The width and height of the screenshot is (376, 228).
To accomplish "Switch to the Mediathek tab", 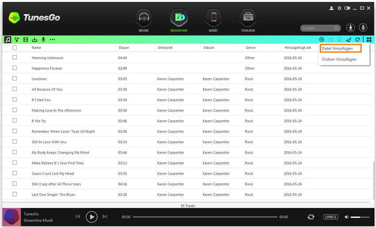I will (179, 21).
